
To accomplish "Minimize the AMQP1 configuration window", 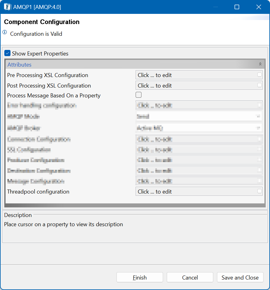I will pos(215,7).
